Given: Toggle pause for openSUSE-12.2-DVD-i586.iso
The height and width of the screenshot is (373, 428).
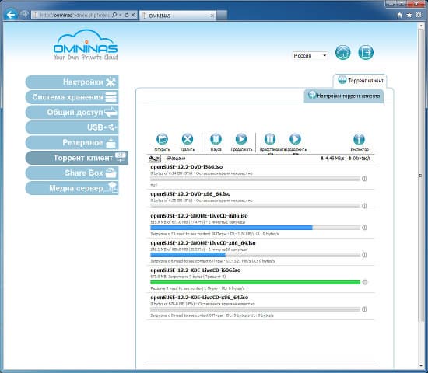Looking at the screenshot, I should (364, 179).
